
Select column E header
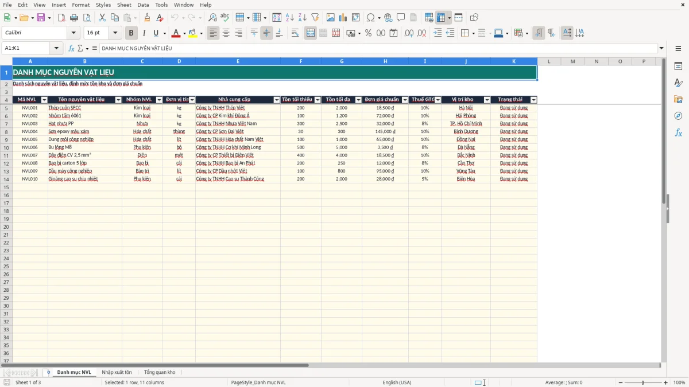click(x=238, y=61)
